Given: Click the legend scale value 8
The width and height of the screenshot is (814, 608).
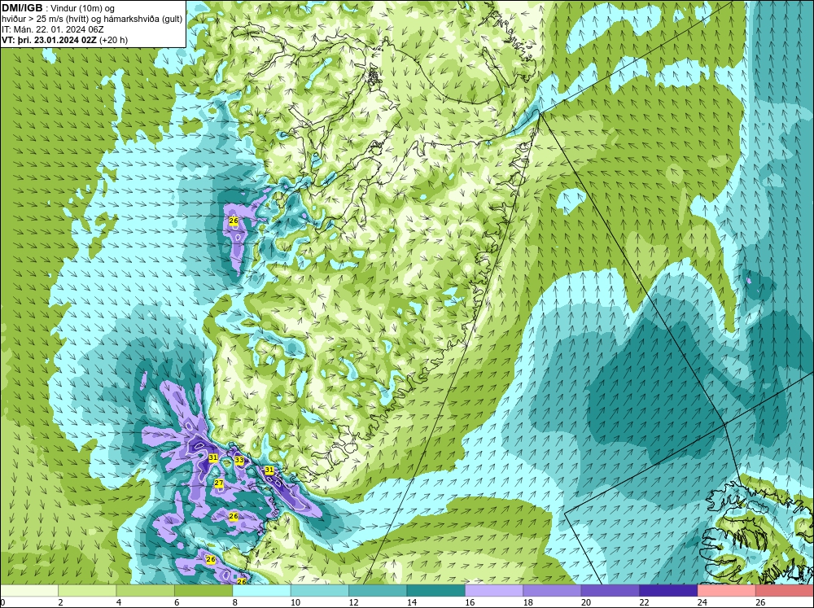Looking at the screenshot, I should (235, 602).
